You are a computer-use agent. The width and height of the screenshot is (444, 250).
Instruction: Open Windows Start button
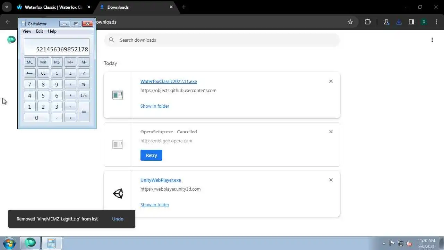click(x=9, y=243)
